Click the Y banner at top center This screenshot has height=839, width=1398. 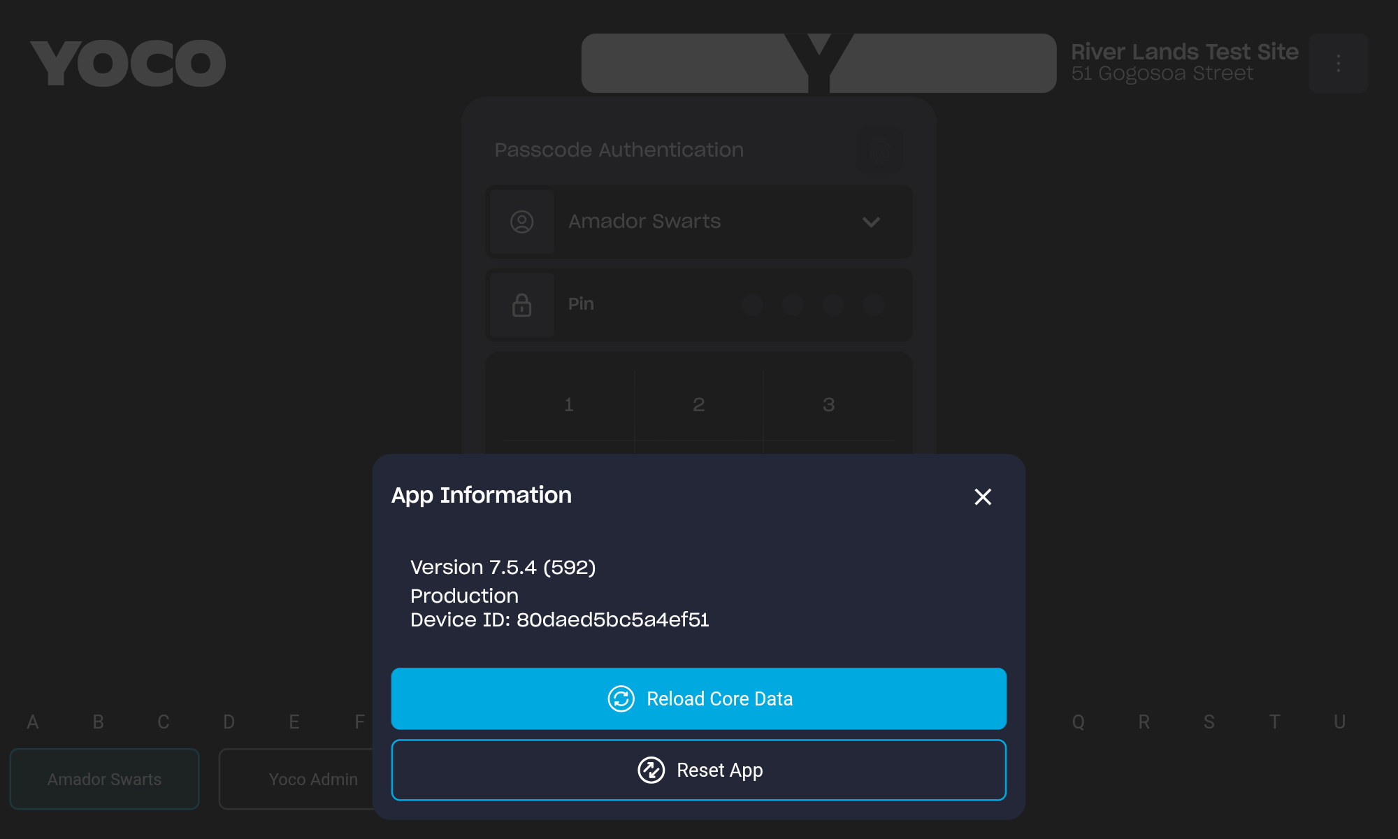[819, 63]
